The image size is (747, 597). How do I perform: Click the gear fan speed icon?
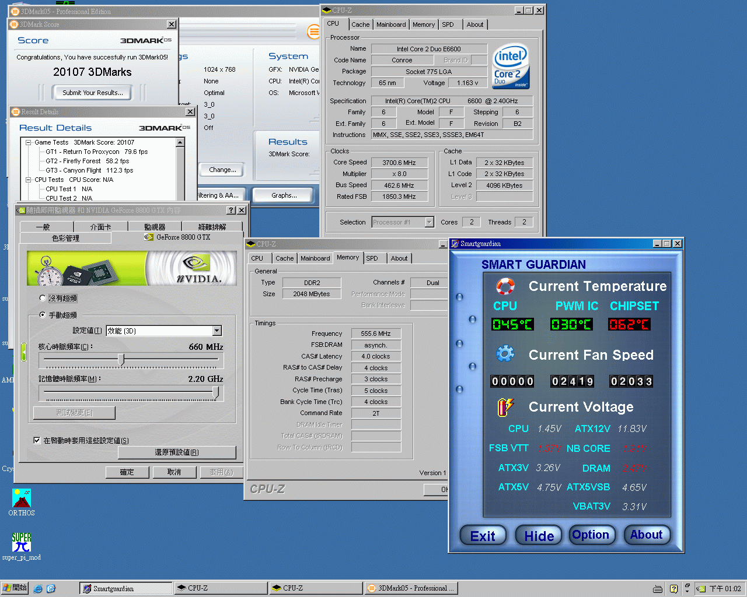point(505,354)
